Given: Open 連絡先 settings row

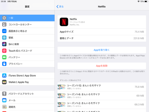Looking at the screenshot, I should (27, 107).
